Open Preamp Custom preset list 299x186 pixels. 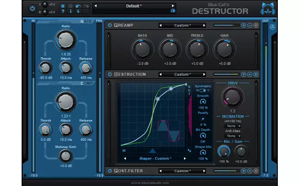tap(182, 25)
